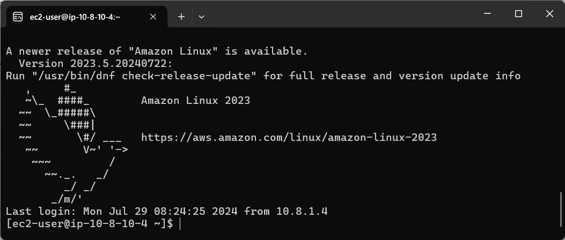This screenshot has height=240, width=565.
Task: Click the cursor at the shell prompt
Action: pyautogui.click(x=179, y=224)
